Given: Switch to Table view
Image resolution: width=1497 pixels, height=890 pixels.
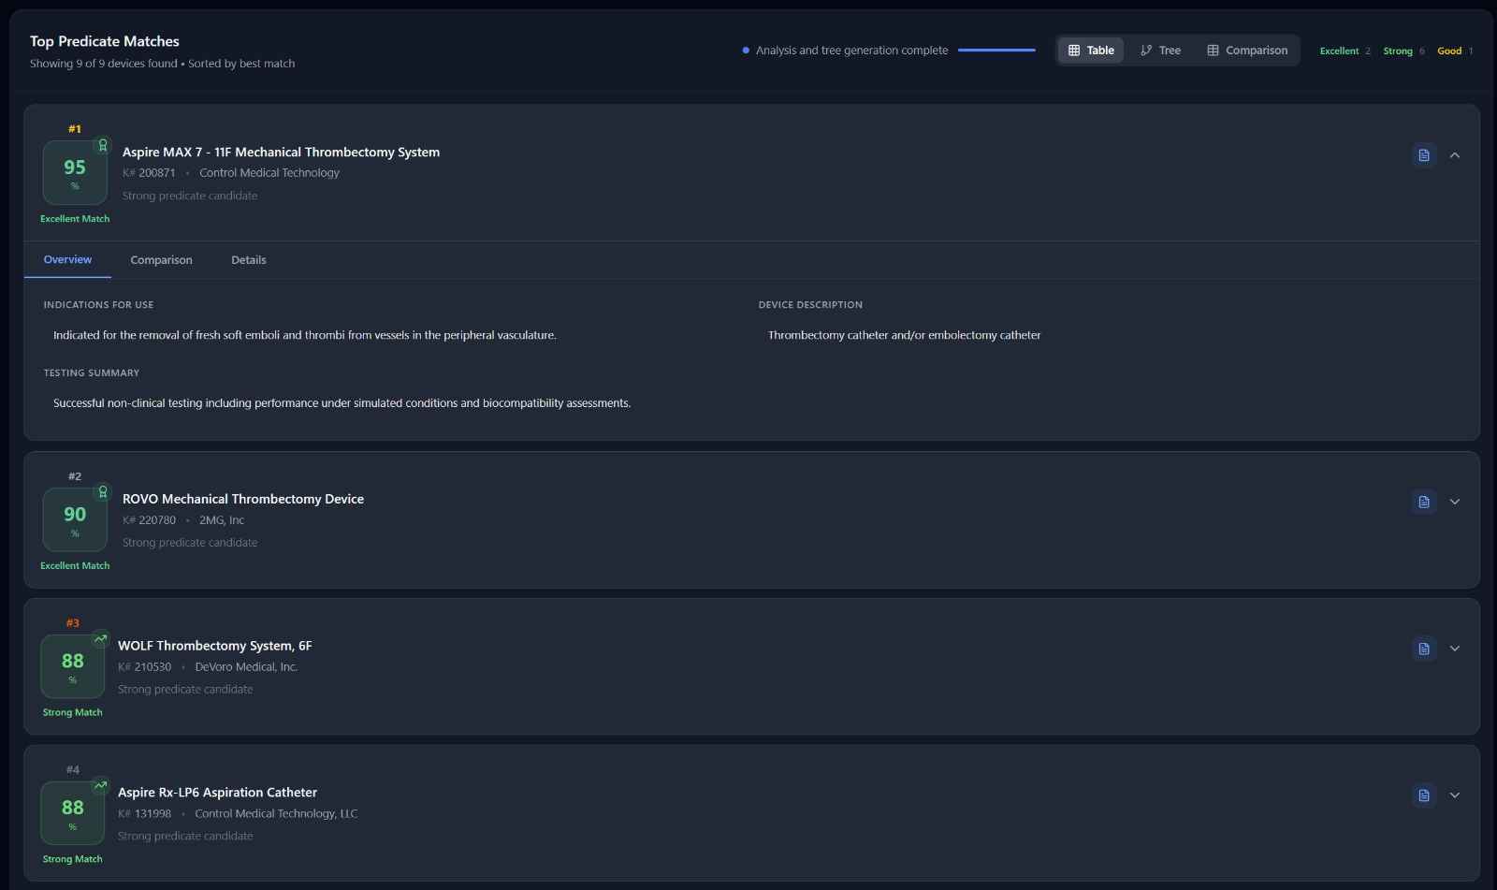Looking at the screenshot, I should [x=1091, y=51].
